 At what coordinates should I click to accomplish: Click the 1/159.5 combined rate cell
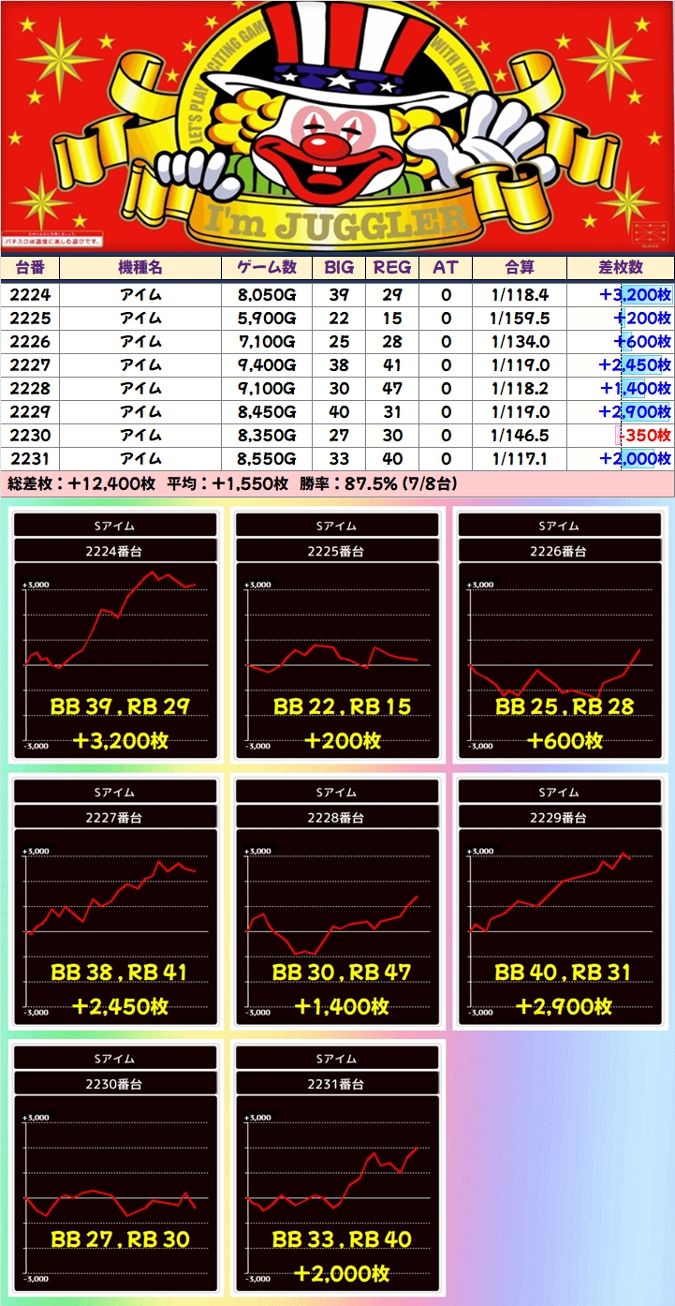520,319
